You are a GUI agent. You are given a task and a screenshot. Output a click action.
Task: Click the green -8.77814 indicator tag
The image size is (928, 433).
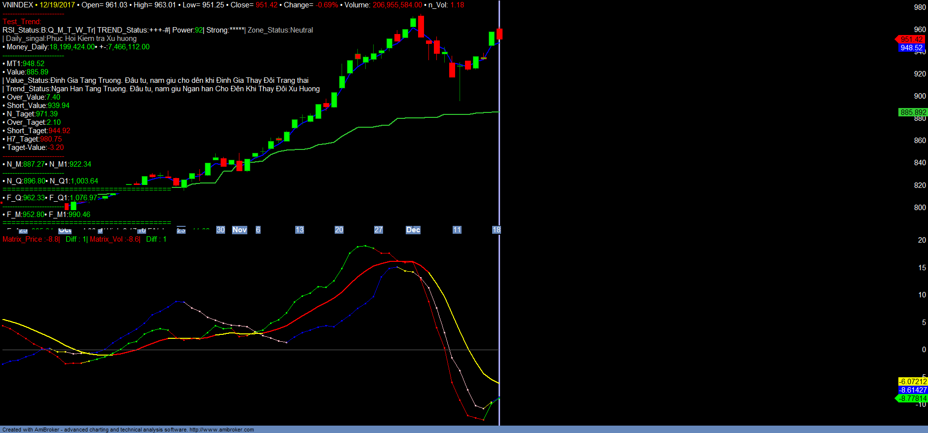pos(913,398)
